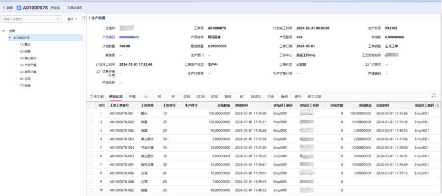Open the 环 tab
This screenshot has width=442, height=196.
point(241,97)
